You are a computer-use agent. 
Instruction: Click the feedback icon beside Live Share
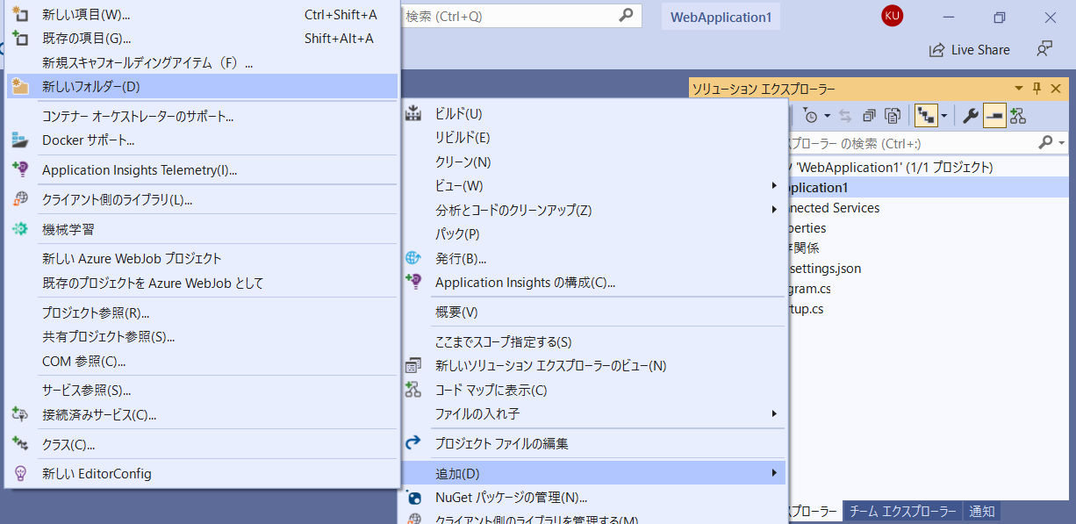[x=1044, y=49]
